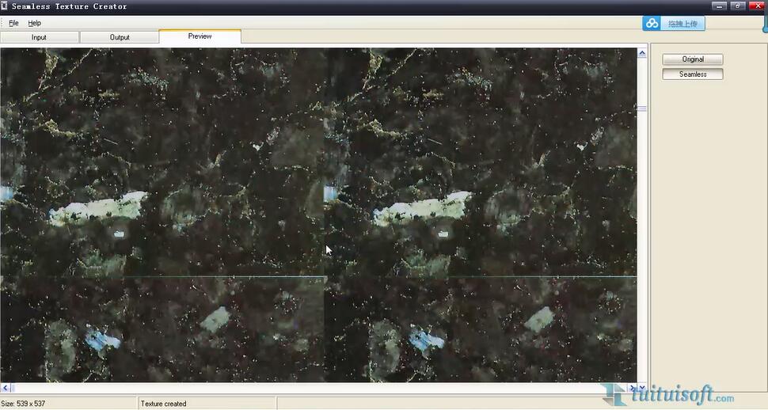Open the Help menu
Screen dimensions: 768x410
point(35,23)
